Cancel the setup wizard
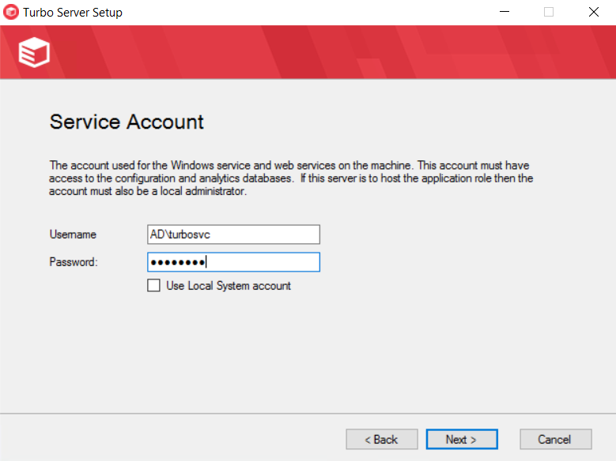Screen dimensions: 616x461 pos(555,439)
